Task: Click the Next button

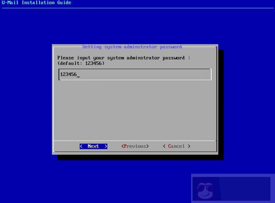Action: coord(93,146)
